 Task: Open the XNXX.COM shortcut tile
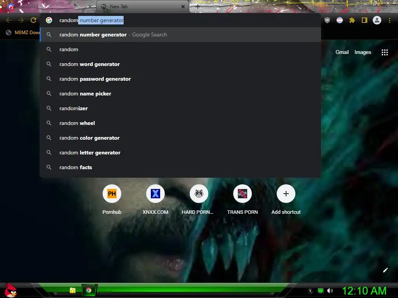click(x=155, y=200)
